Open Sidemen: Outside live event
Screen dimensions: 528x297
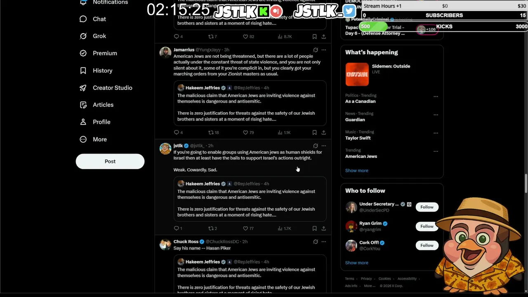coord(392,74)
